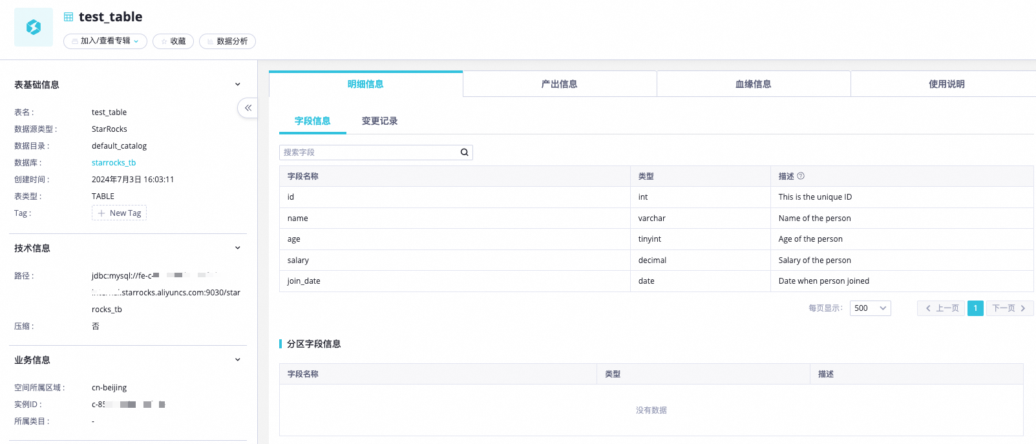Go to previous page with 上一页
This screenshot has width=1036, height=444.
[941, 308]
